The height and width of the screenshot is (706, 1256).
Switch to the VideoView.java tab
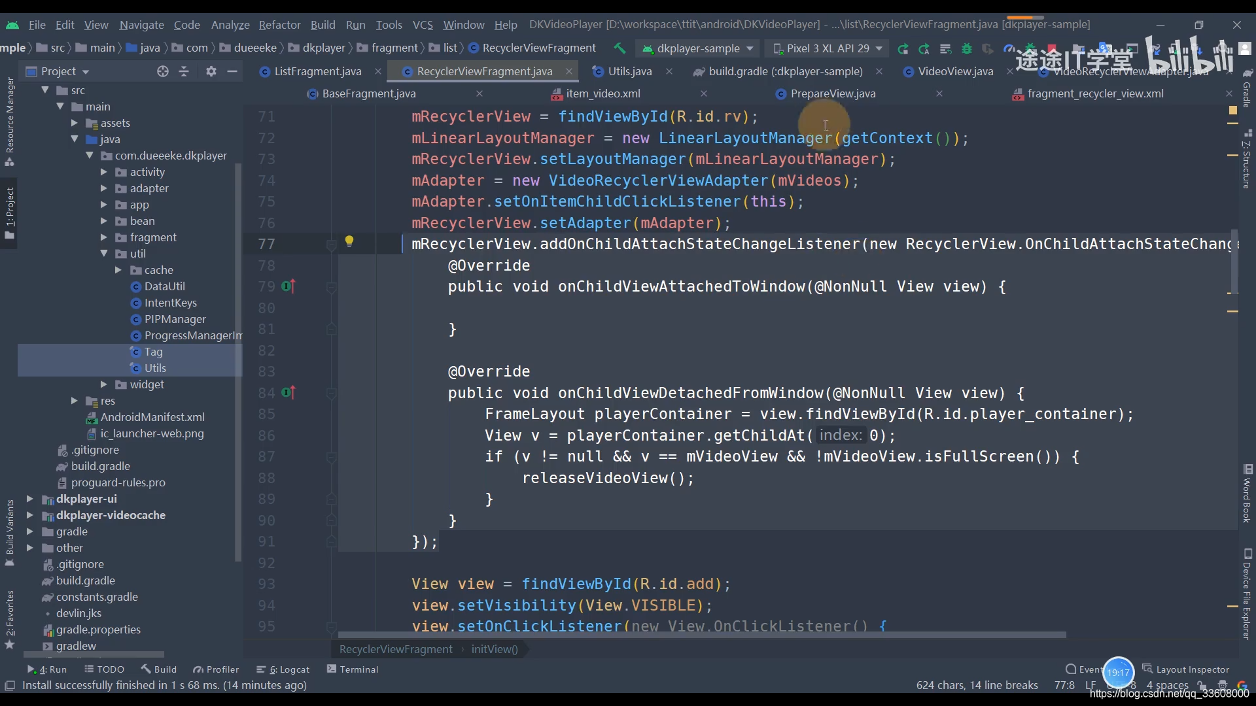955,71
